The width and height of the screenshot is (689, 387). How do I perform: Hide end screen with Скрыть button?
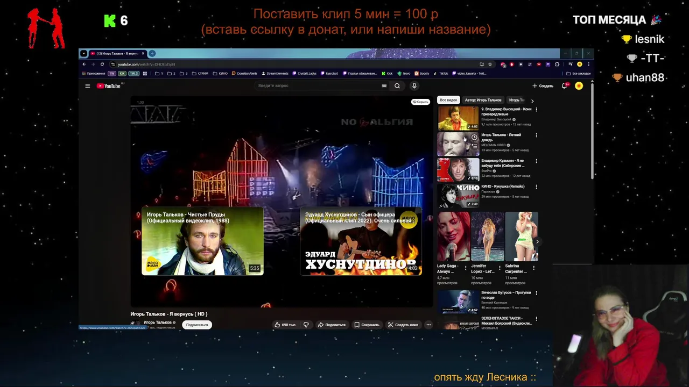(x=420, y=102)
